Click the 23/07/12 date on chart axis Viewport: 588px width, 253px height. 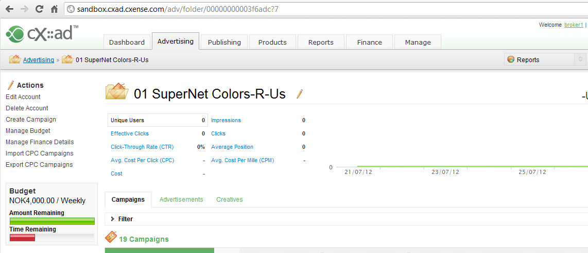pos(445,172)
